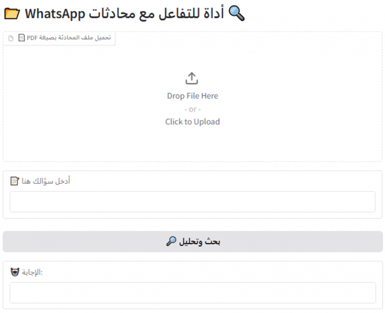Click the أدخل سؤالك هنا label text

[46, 181]
